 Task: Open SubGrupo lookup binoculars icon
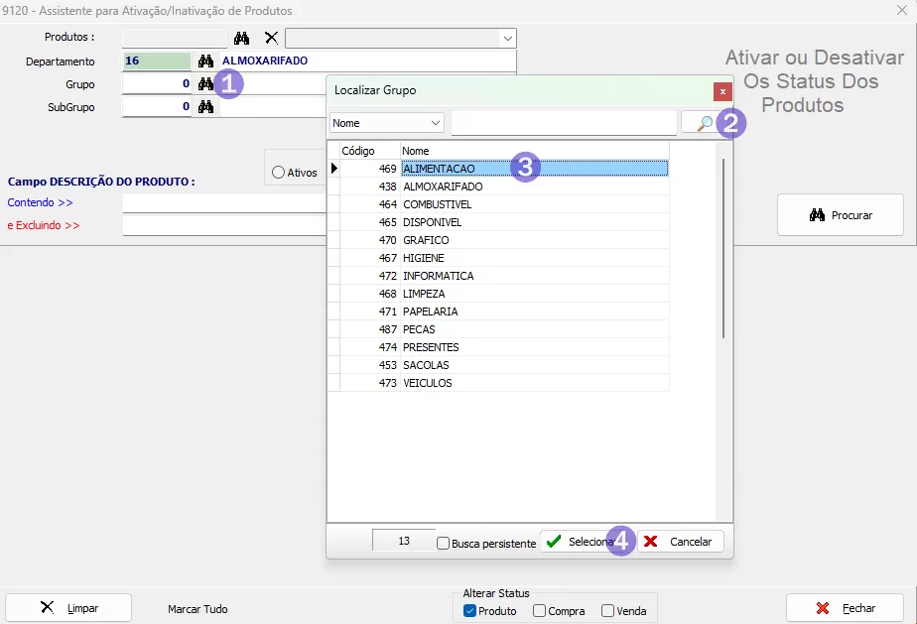[205, 107]
